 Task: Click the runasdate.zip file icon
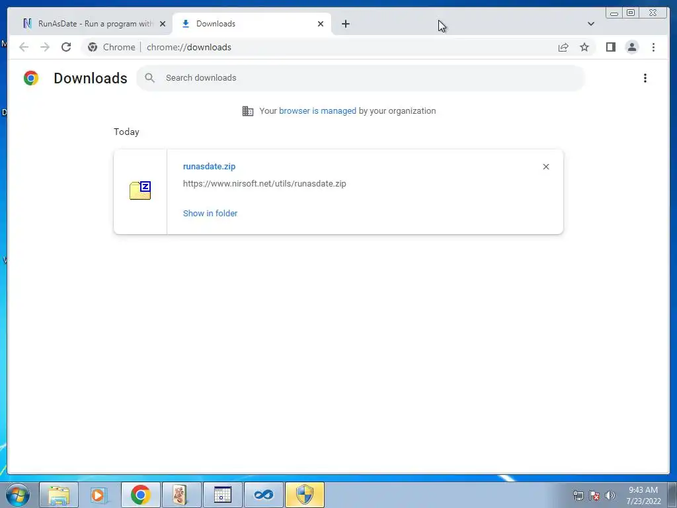pos(140,190)
